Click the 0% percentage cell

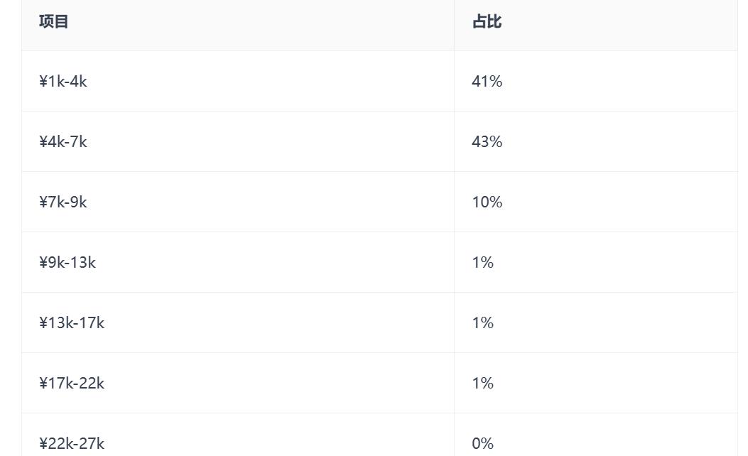483,444
